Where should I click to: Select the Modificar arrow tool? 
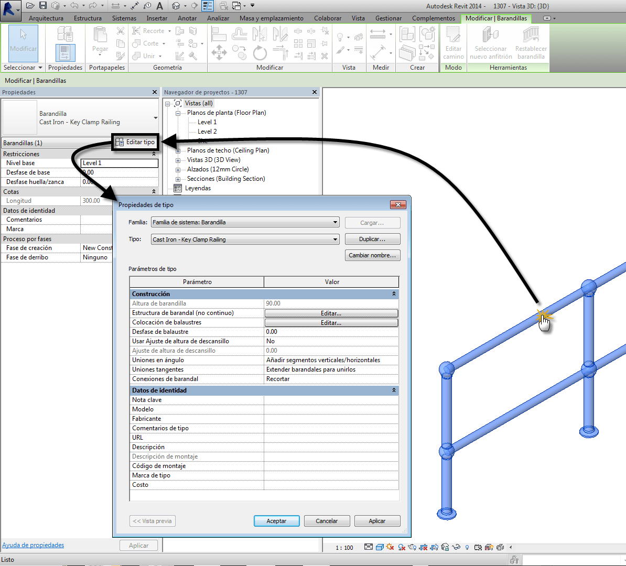(x=23, y=43)
